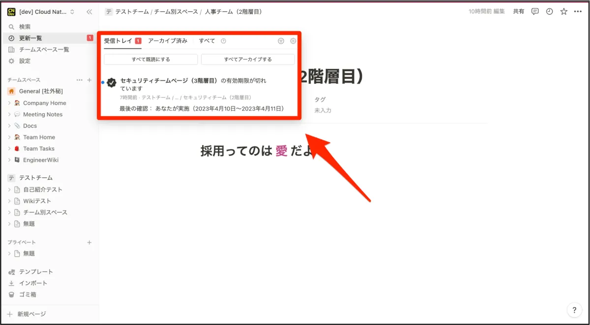Click すべてアーカイブする button
The image size is (590, 325).
pyautogui.click(x=248, y=59)
